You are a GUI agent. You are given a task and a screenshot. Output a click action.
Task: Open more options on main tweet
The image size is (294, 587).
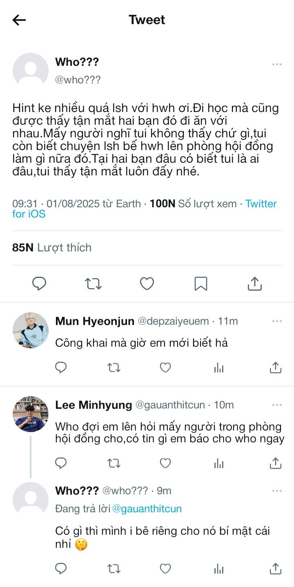pos(277,64)
